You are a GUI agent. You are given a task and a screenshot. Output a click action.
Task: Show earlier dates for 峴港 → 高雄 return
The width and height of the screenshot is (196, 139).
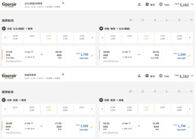click(102, 109)
